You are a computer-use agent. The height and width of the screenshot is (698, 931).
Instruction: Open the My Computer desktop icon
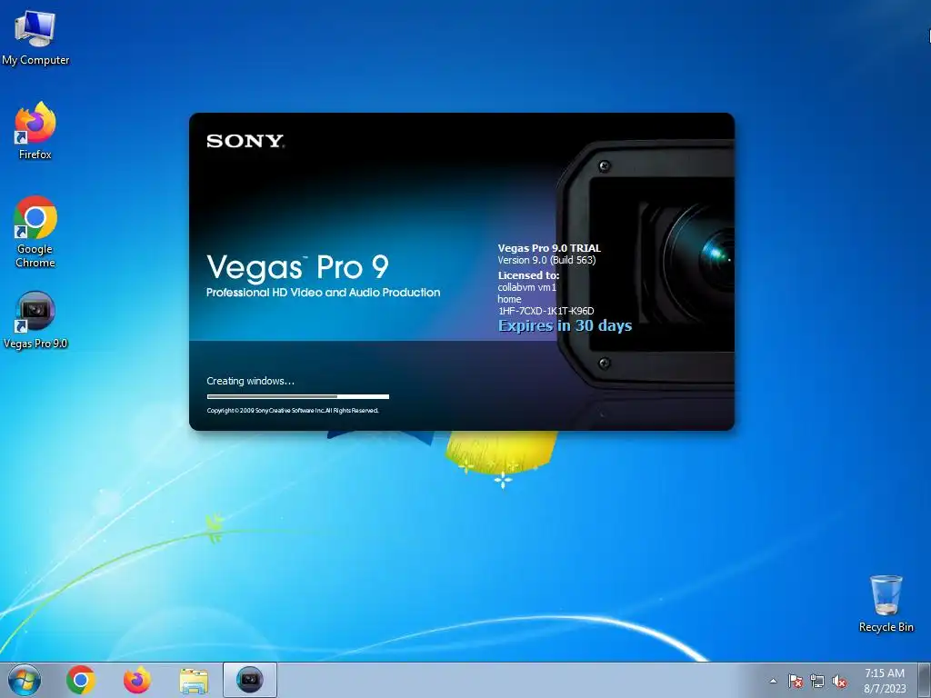point(35,38)
